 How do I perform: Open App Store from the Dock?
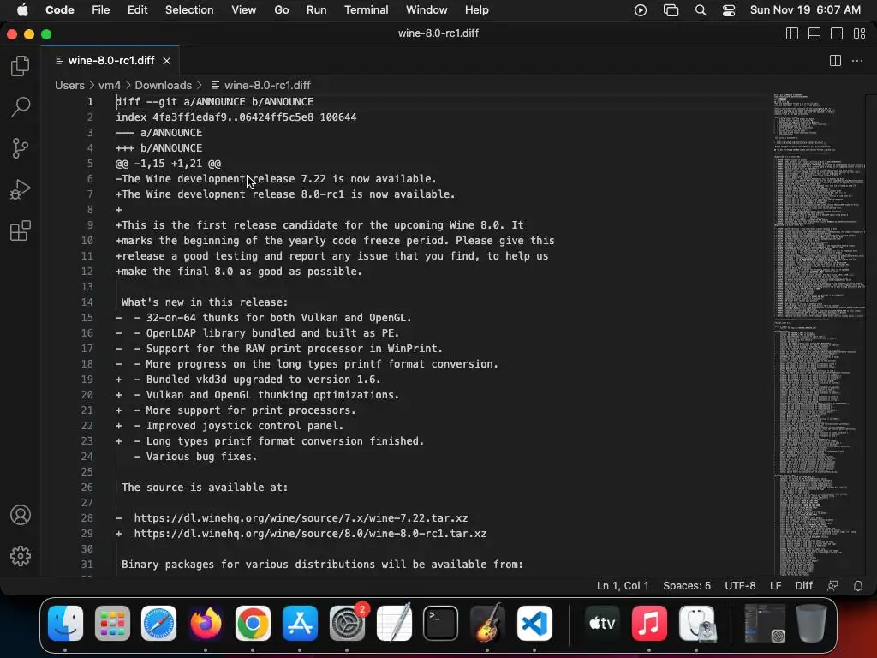(300, 624)
